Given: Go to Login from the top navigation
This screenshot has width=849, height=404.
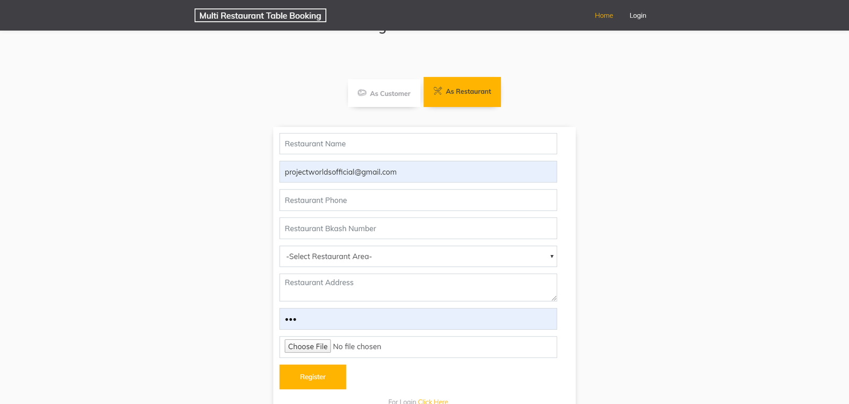Looking at the screenshot, I should coord(637,15).
